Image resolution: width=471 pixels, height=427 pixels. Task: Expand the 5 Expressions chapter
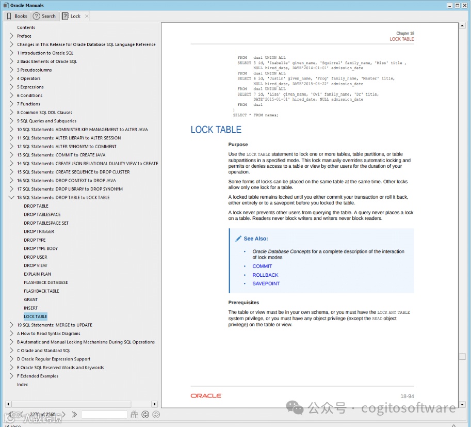pos(11,87)
